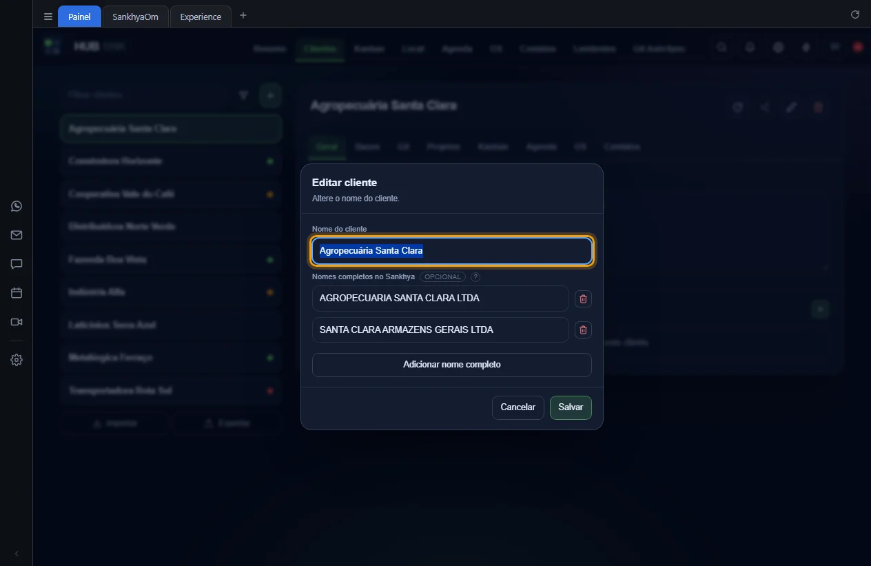Open WhatsApp from the left sidebar
871x566 pixels.
[17, 206]
